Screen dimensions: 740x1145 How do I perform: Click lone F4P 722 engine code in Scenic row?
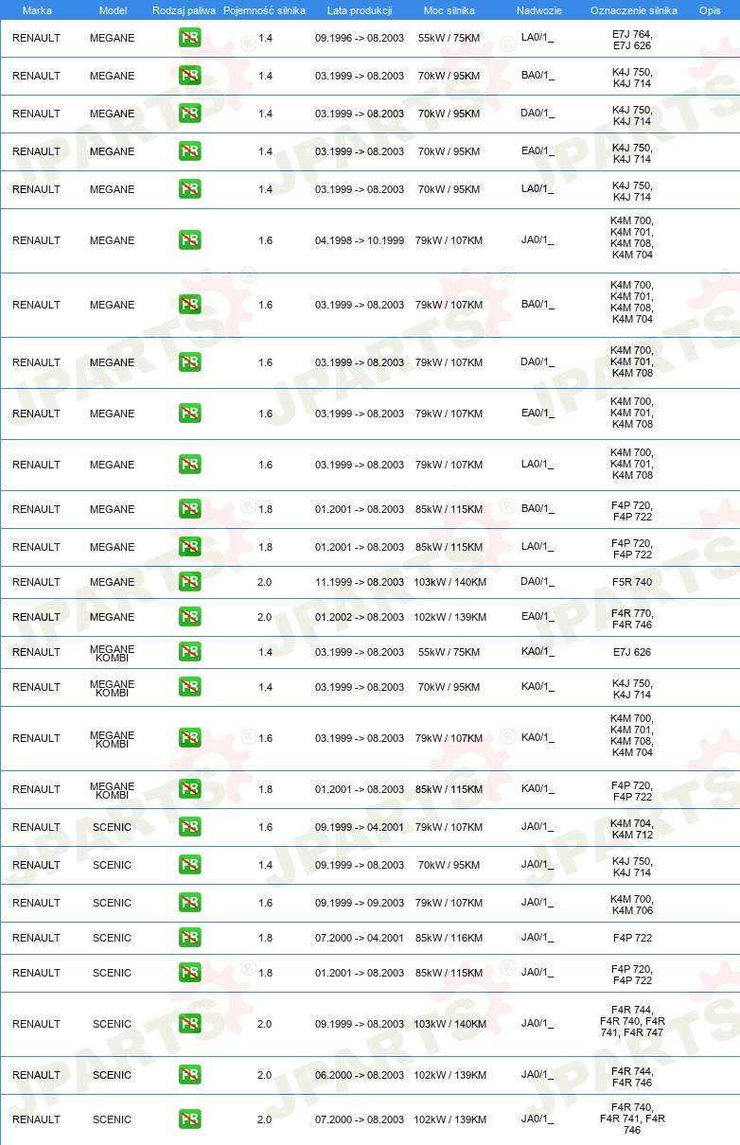632,939
